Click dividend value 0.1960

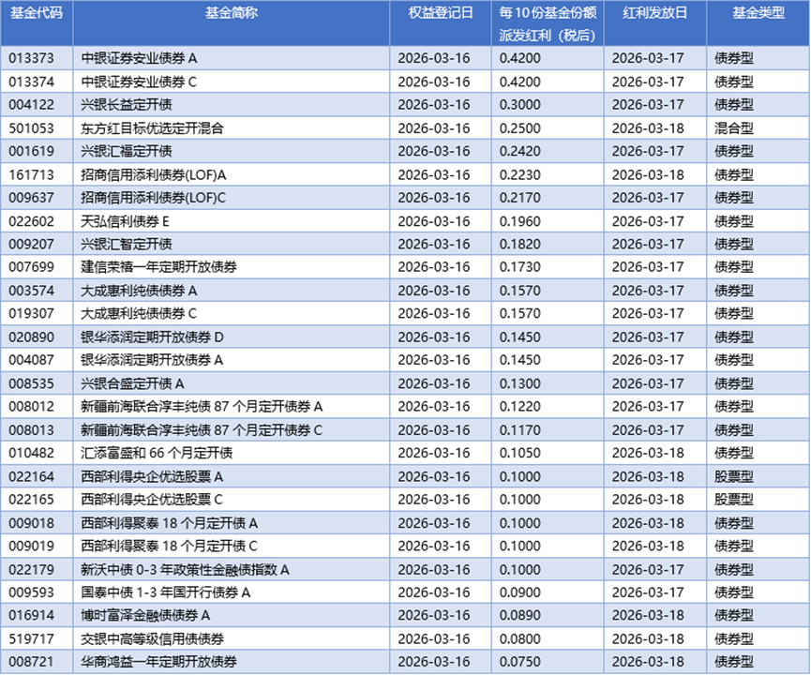(x=519, y=221)
